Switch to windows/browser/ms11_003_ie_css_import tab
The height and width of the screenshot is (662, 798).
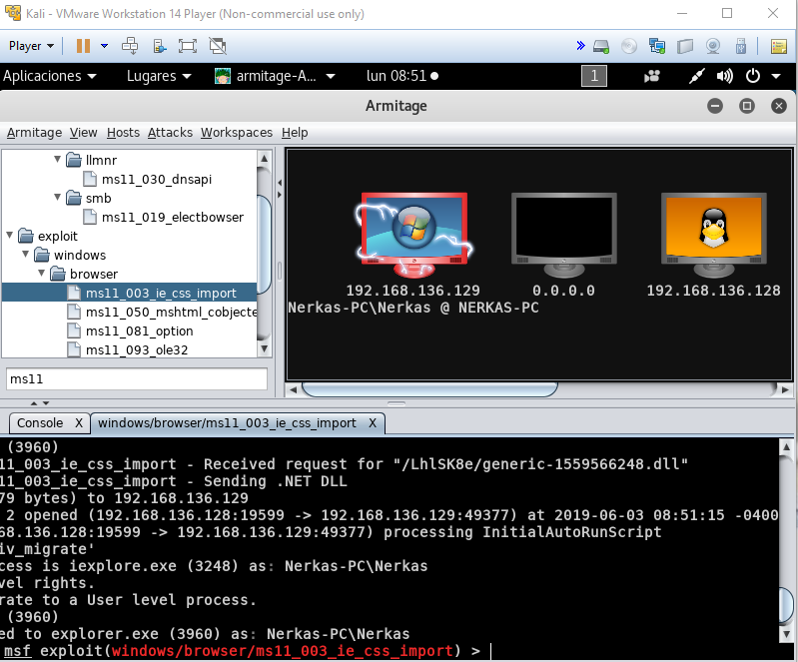pos(227,422)
